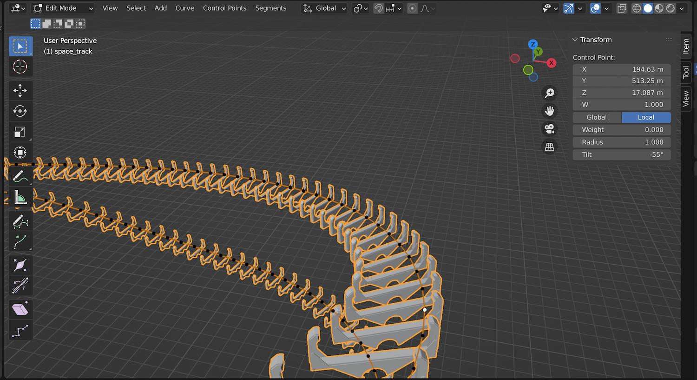Switch to Rendered viewport shading
The image size is (697, 380).
point(671,8)
